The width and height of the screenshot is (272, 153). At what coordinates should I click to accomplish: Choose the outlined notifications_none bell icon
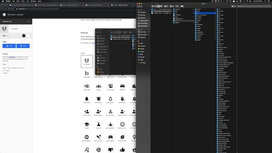[x=110, y=99]
